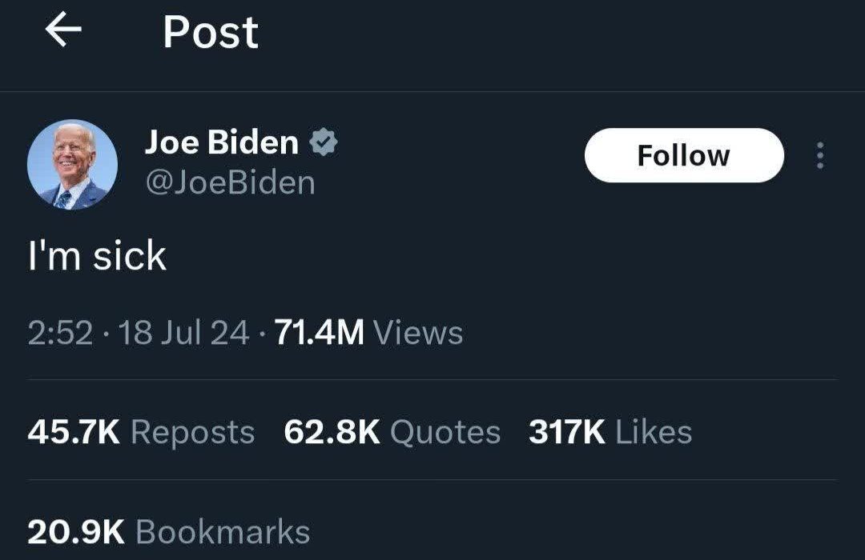Follow the @JoeBiden account
The height and width of the screenshot is (560, 865).
(x=684, y=155)
